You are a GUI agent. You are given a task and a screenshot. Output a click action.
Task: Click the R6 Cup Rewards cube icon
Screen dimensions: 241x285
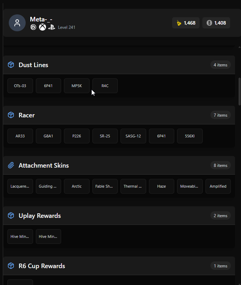[11, 266]
